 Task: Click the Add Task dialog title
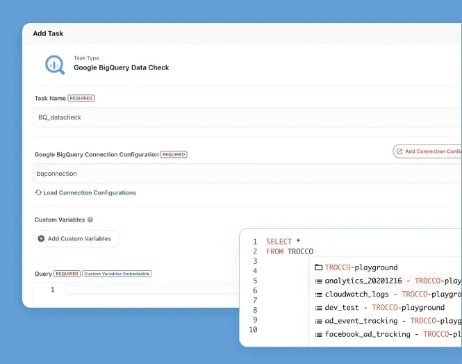pyautogui.click(x=48, y=33)
